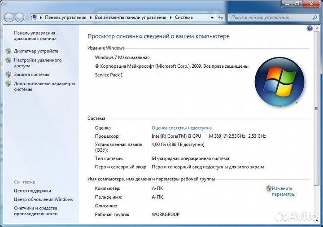Click the 4,00 ГБ memory value
323x227 pixels.
tap(178, 144)
